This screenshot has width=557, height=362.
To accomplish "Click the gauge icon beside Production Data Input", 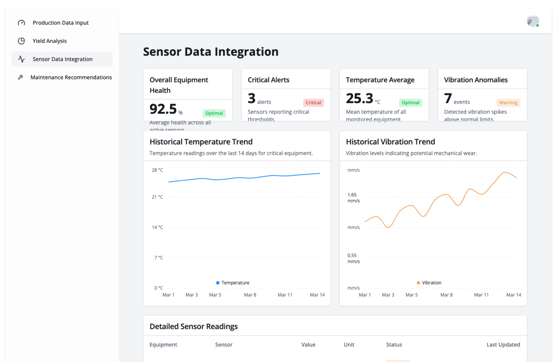I will tap(21, 23).
